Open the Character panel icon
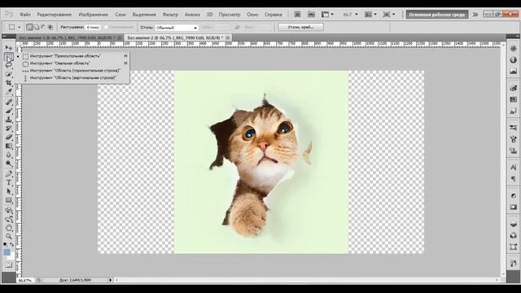This screenshot has width=521, height=293. [x=514, y=168]
